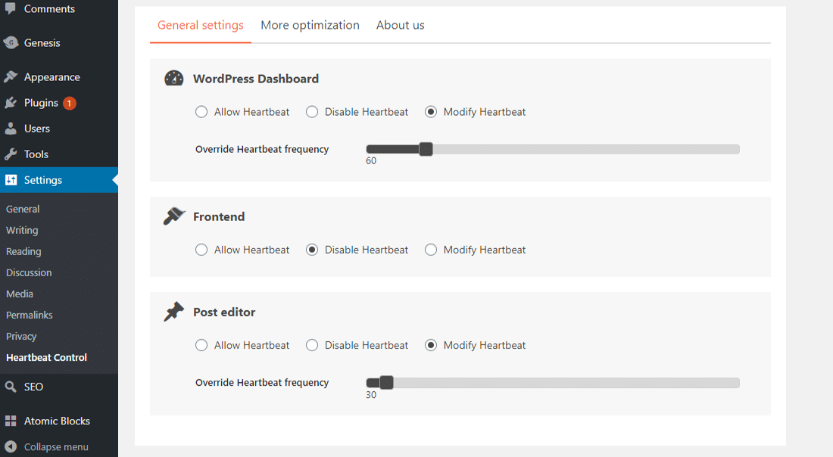Open Appearance via its paintbrush icon
The width and height of the screenshot is (833, 457).
pos(11,77)
